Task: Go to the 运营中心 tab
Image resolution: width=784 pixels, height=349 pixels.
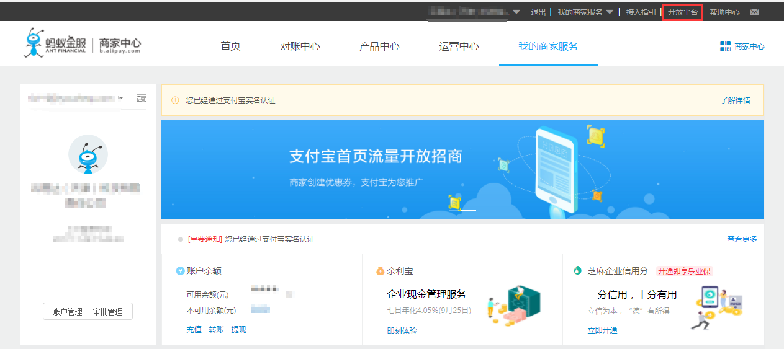Action: click(459, 46)
